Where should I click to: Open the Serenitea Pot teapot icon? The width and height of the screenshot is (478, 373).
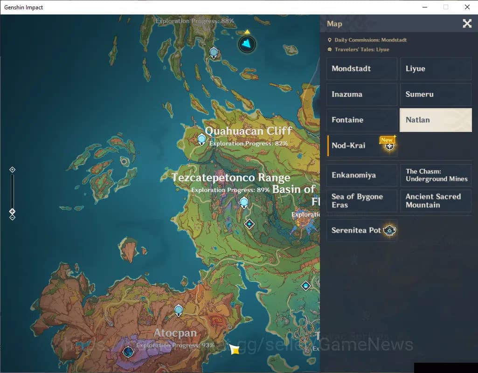pos(389,230)
